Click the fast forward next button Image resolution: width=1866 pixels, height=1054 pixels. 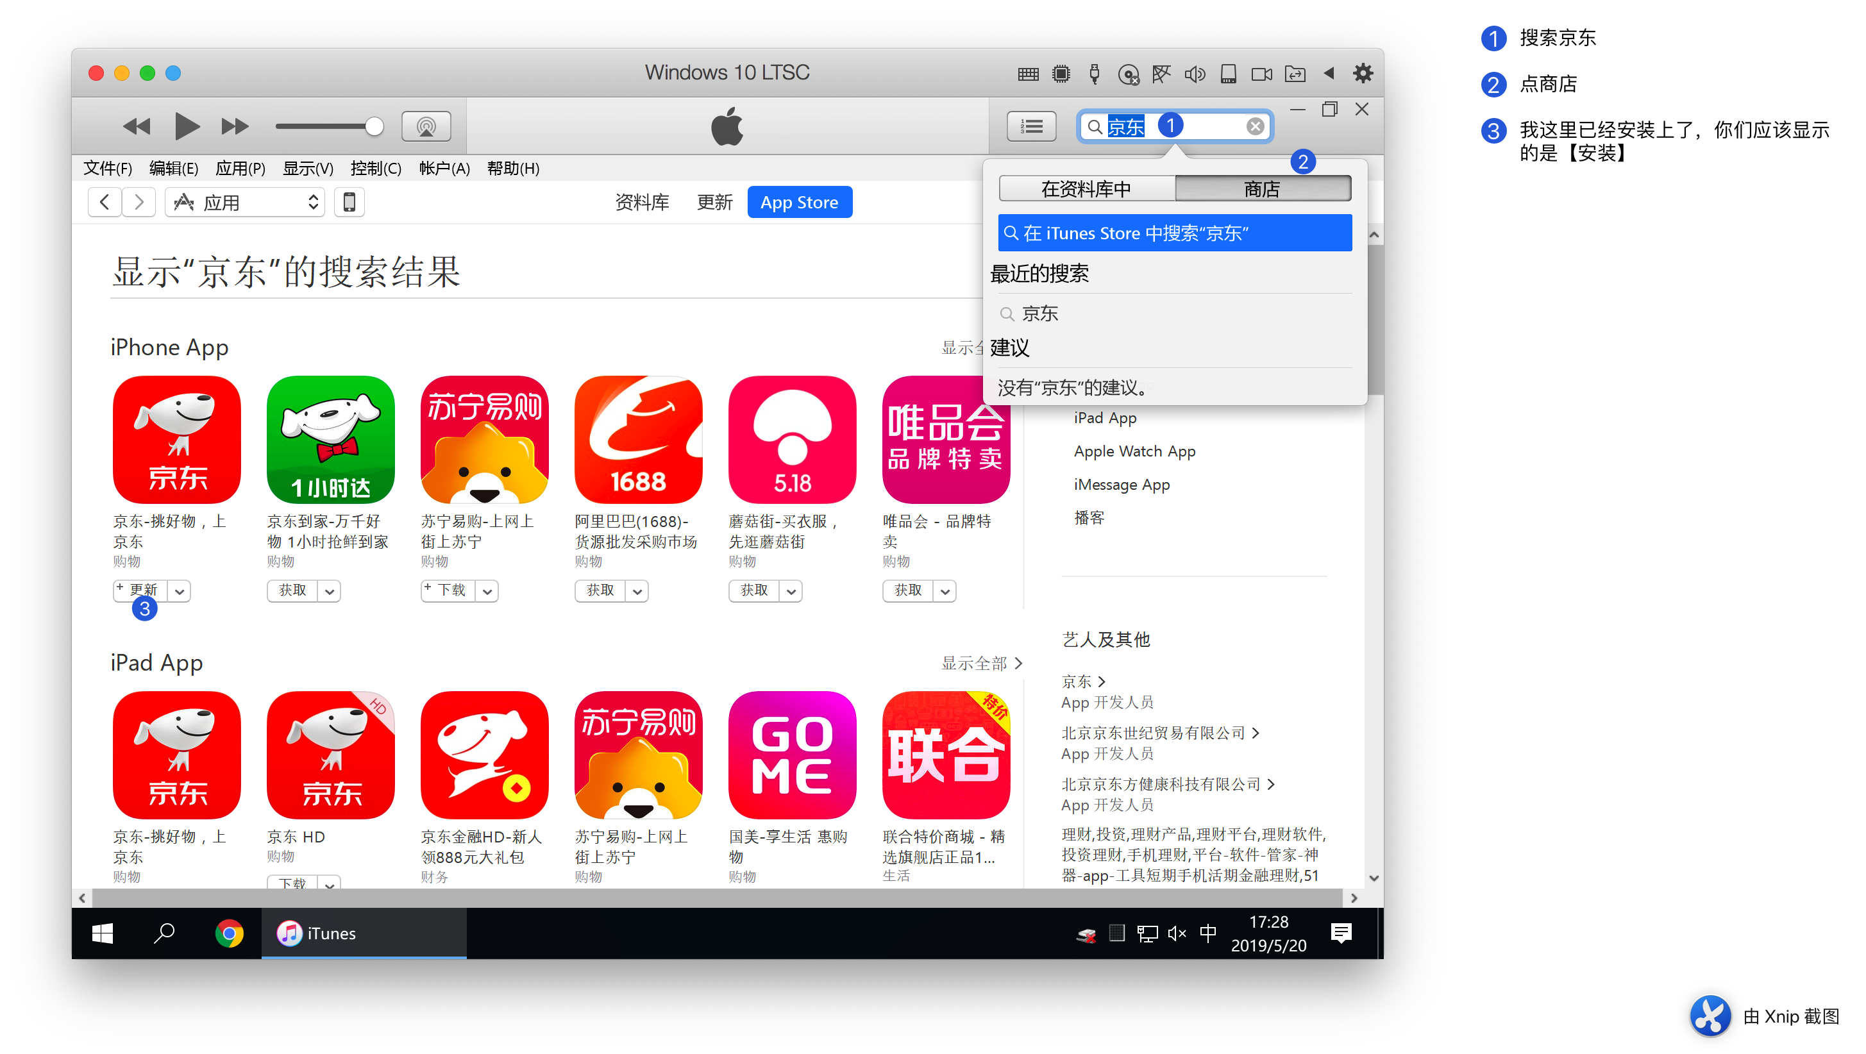click(235, 127)
